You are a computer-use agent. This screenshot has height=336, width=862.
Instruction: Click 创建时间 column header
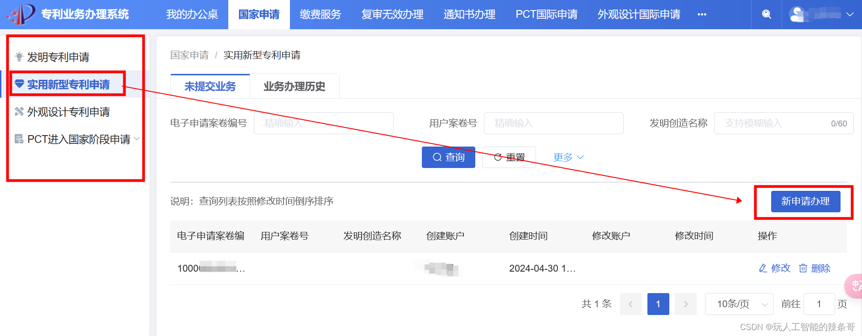click(x=528, y=236)
